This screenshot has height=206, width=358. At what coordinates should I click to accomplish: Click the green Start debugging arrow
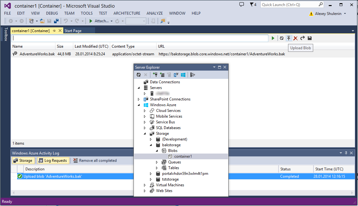(91, 21)
